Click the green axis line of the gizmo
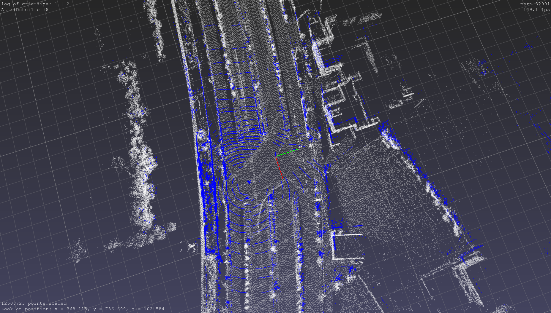This screenshot has height=313, width=551. (287, 153)
